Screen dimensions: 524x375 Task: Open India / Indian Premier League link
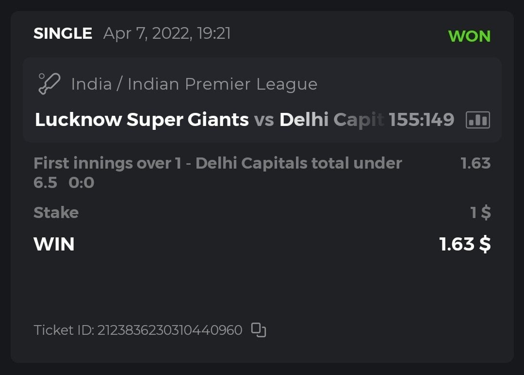(x=194, y=84)
